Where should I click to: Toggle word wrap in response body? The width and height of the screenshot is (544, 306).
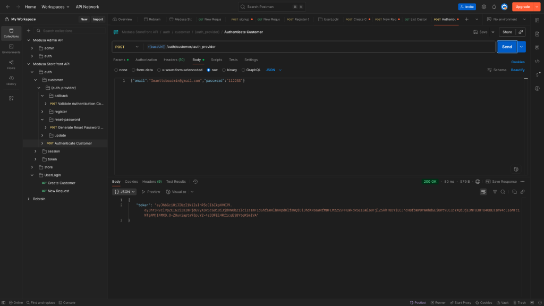click(483, 192)
